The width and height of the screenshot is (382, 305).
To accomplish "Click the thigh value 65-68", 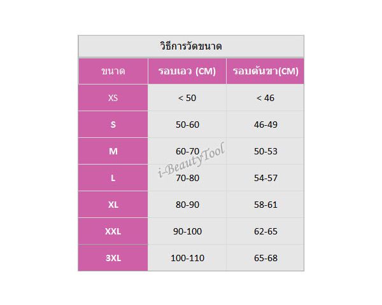I will [x=265, y=258].
